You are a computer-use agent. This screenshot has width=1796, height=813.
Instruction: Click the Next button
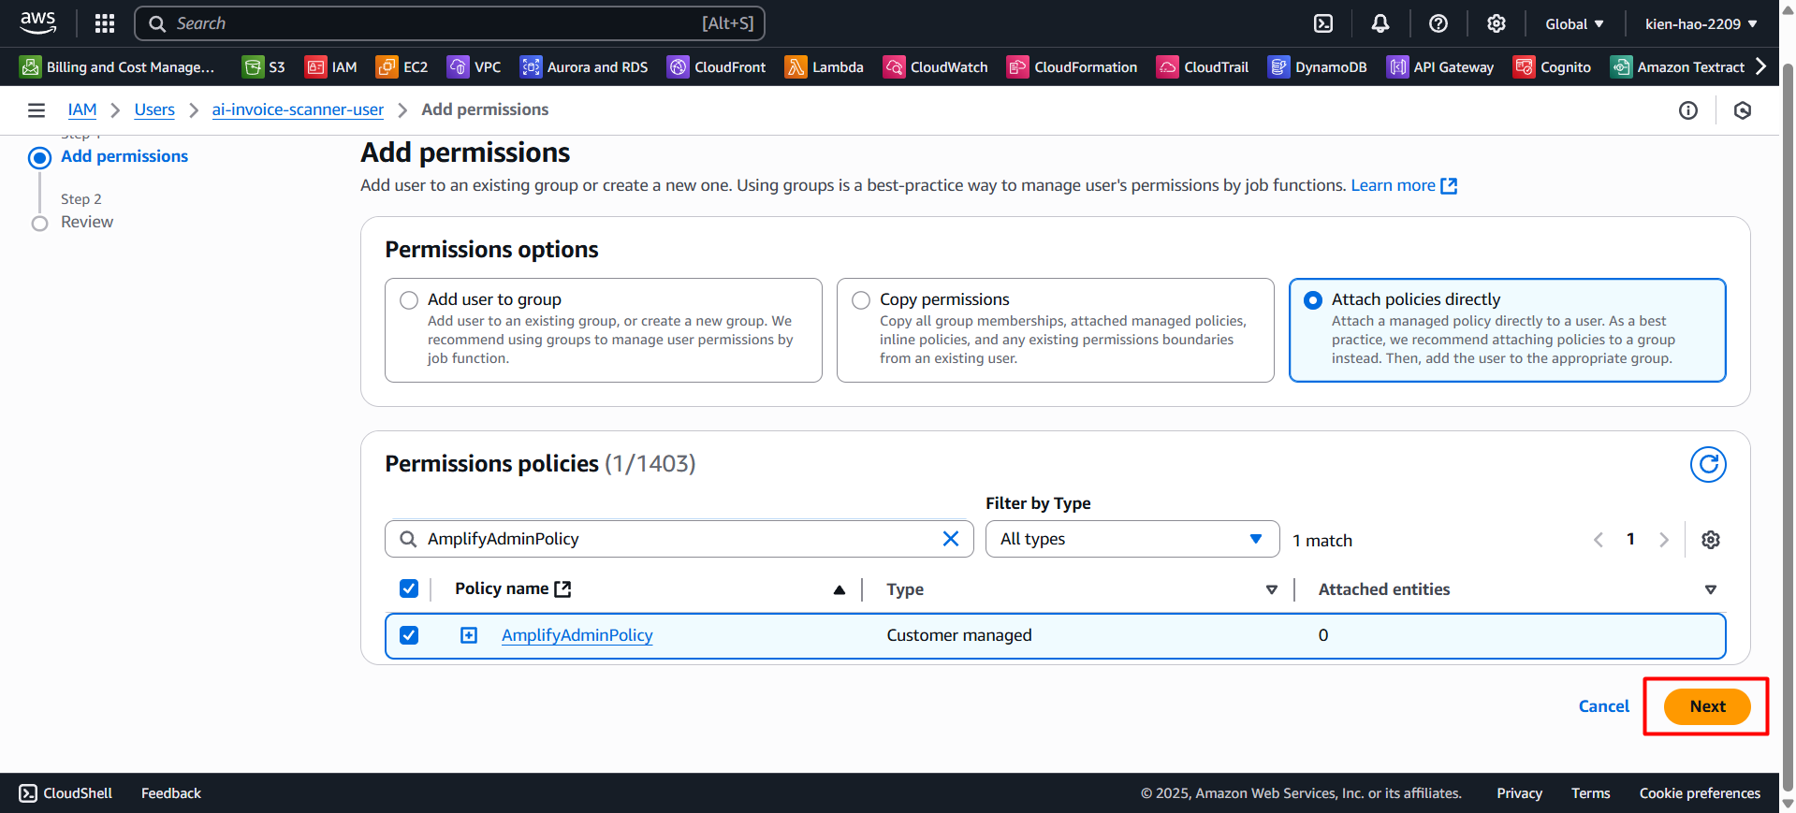(x=1707, y=706)
